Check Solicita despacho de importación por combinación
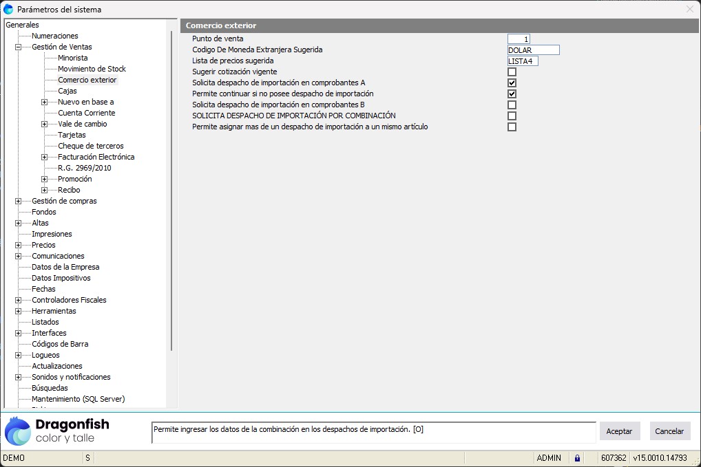 pos(512,116)
